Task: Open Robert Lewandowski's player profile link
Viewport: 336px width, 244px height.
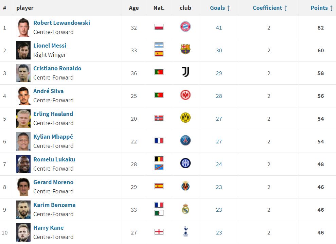Action: pos(62,23)
